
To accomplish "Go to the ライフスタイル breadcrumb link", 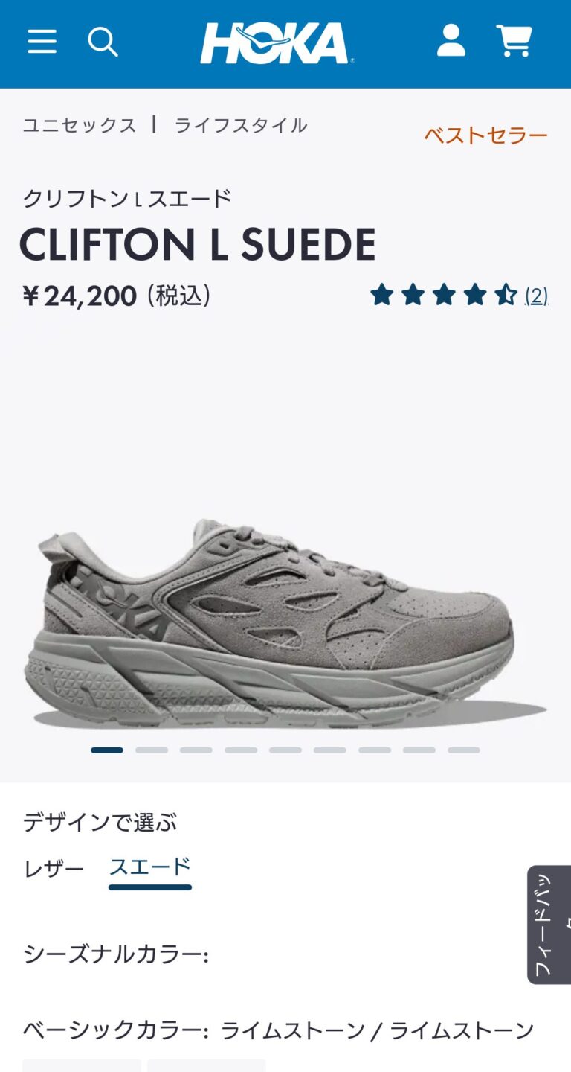I will [x=241, y=125].
